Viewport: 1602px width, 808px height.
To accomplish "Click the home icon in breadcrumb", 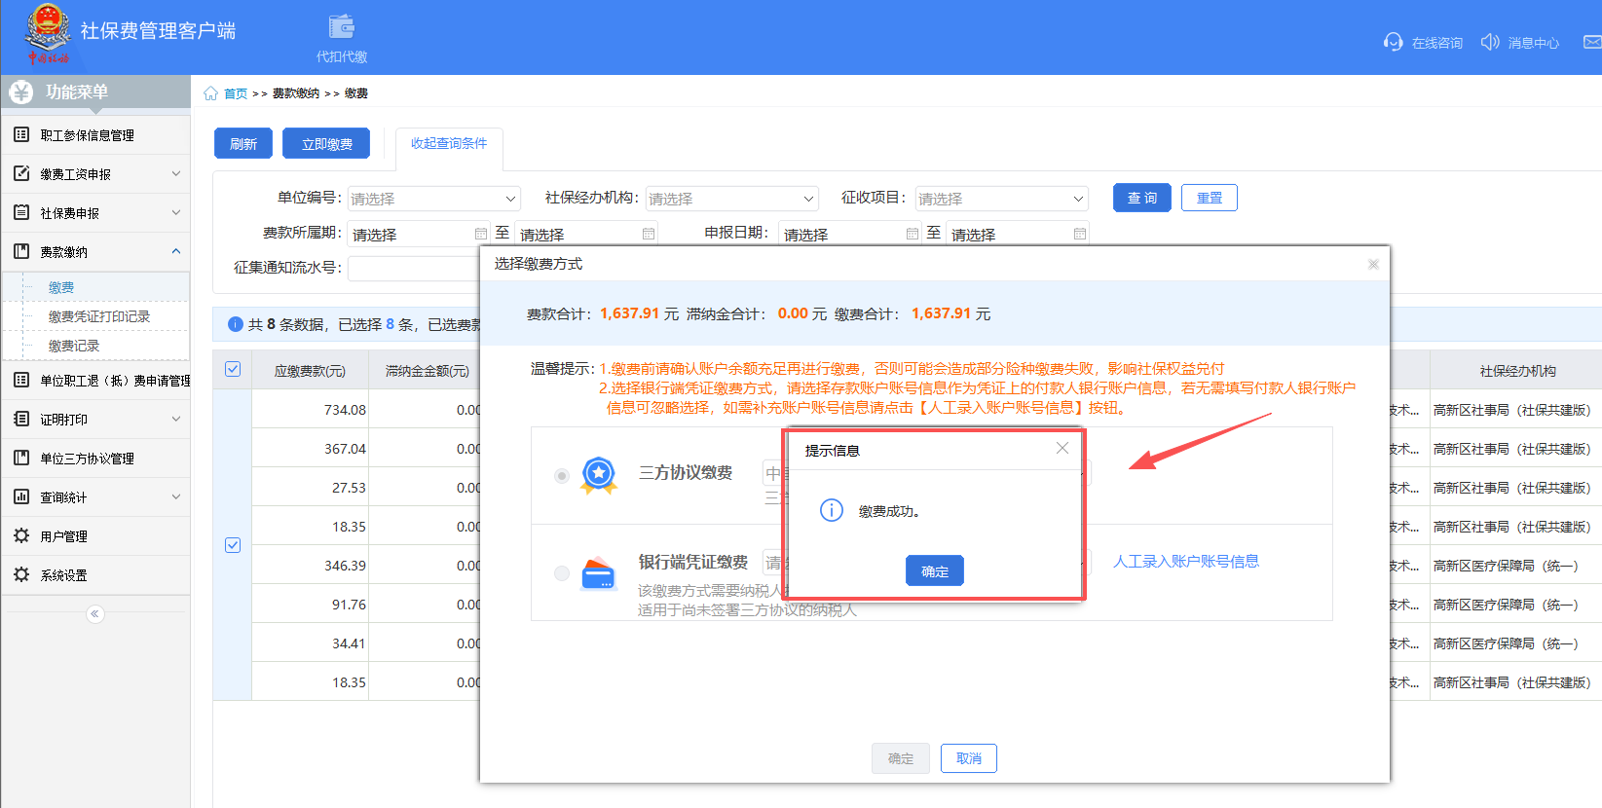I will coord(210,93).
